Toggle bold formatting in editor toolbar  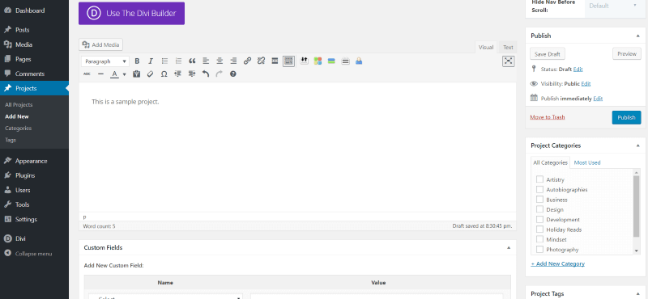137,61
